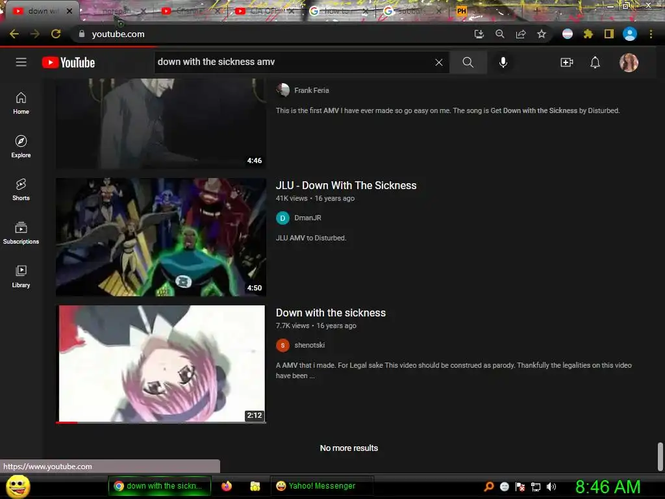Open the extensions puzzle icon
This screenshot has width=665, height=499.
[588, 34]
